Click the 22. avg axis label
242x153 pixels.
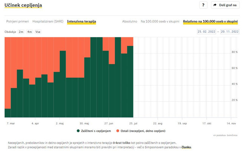[x=158, y=123]
